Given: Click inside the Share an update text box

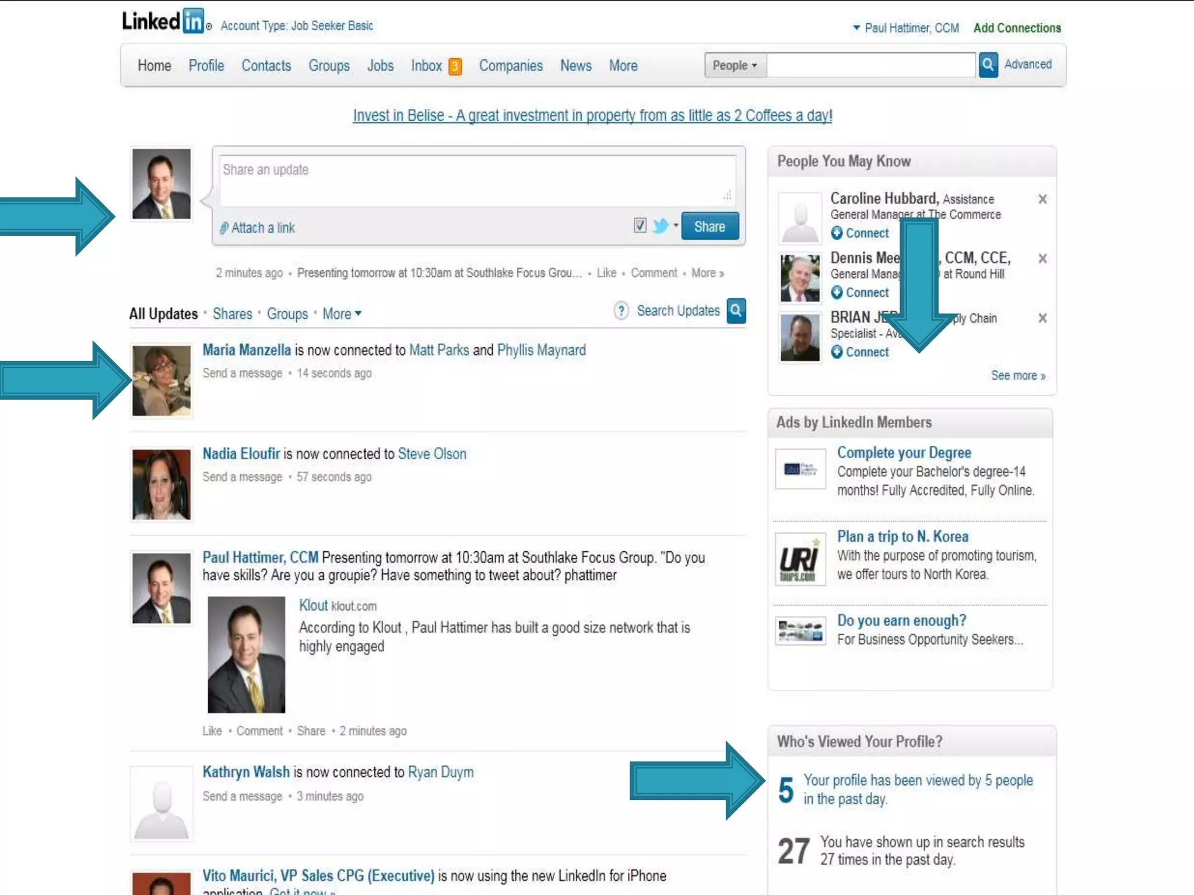Looking at the screenshot, I should pos(477,181).
